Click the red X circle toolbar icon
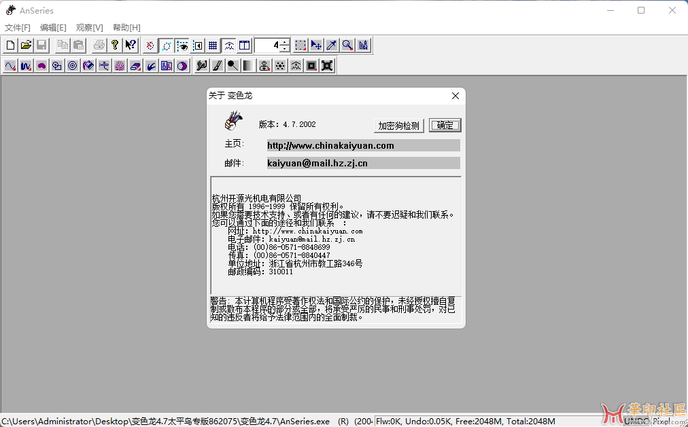 coord(150,45)
